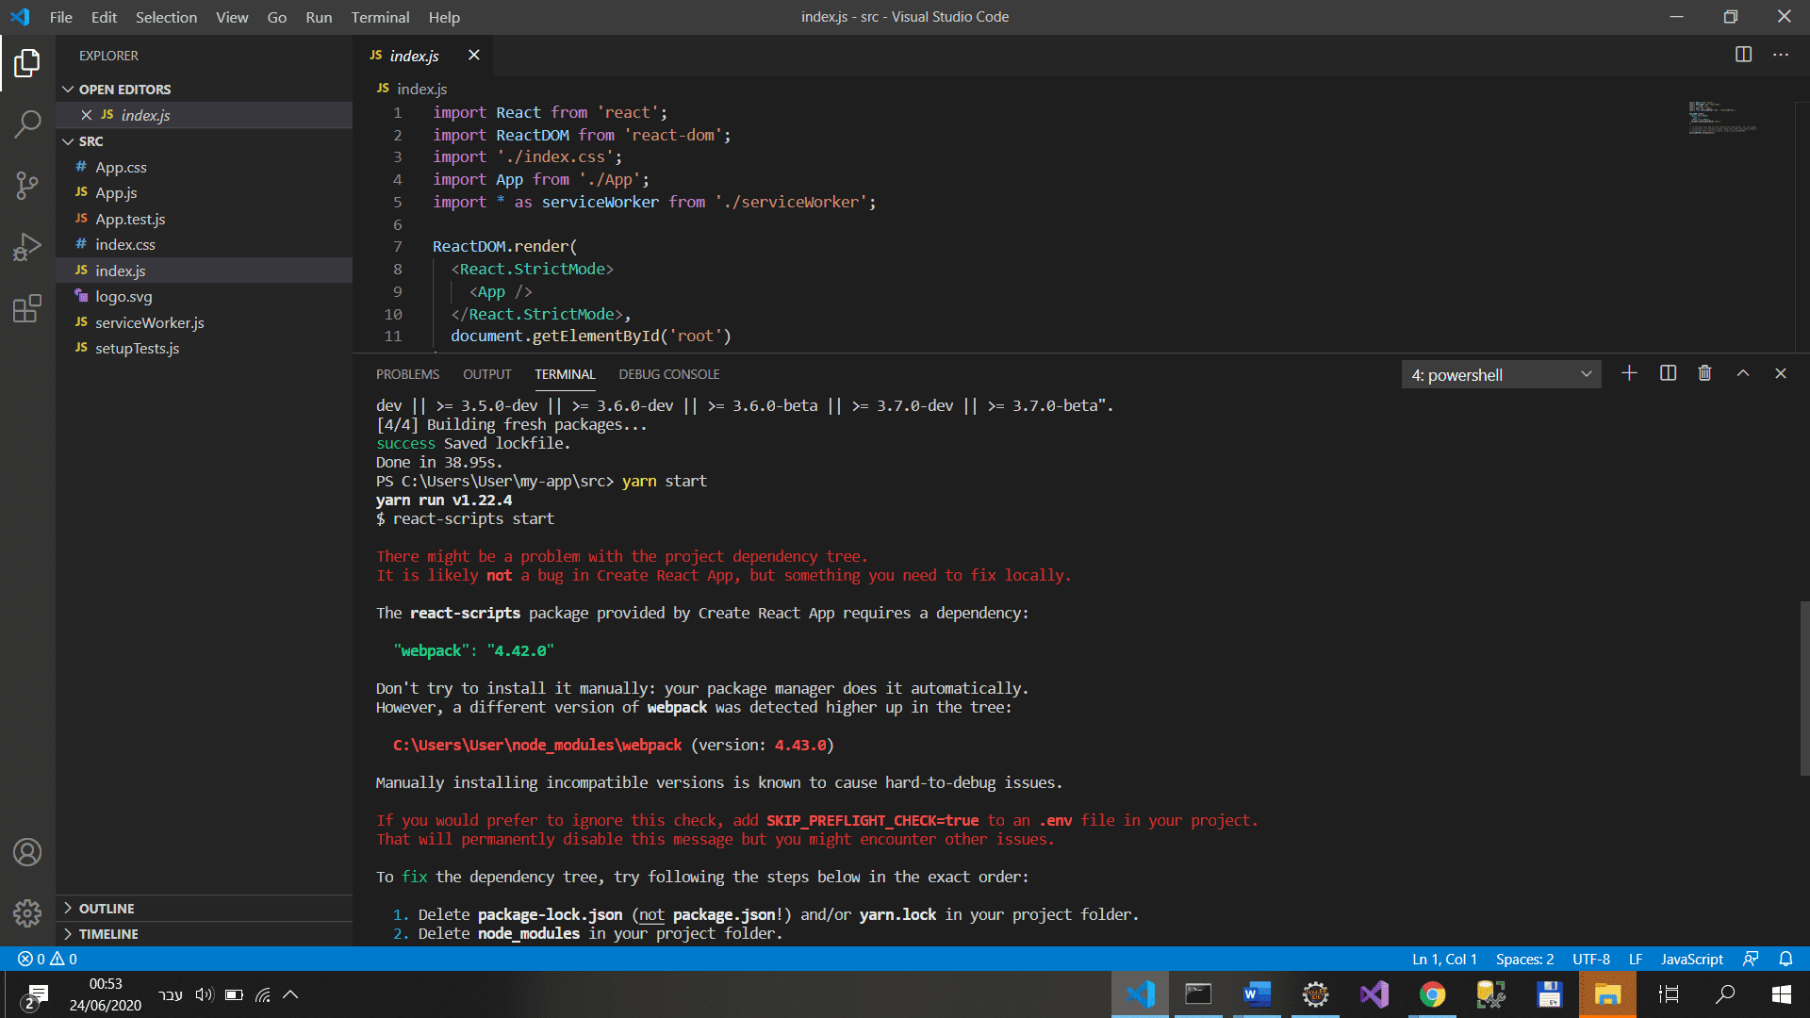Open index.css from the file tree
Viewport: 1810px width, 1018px height.
125,244
